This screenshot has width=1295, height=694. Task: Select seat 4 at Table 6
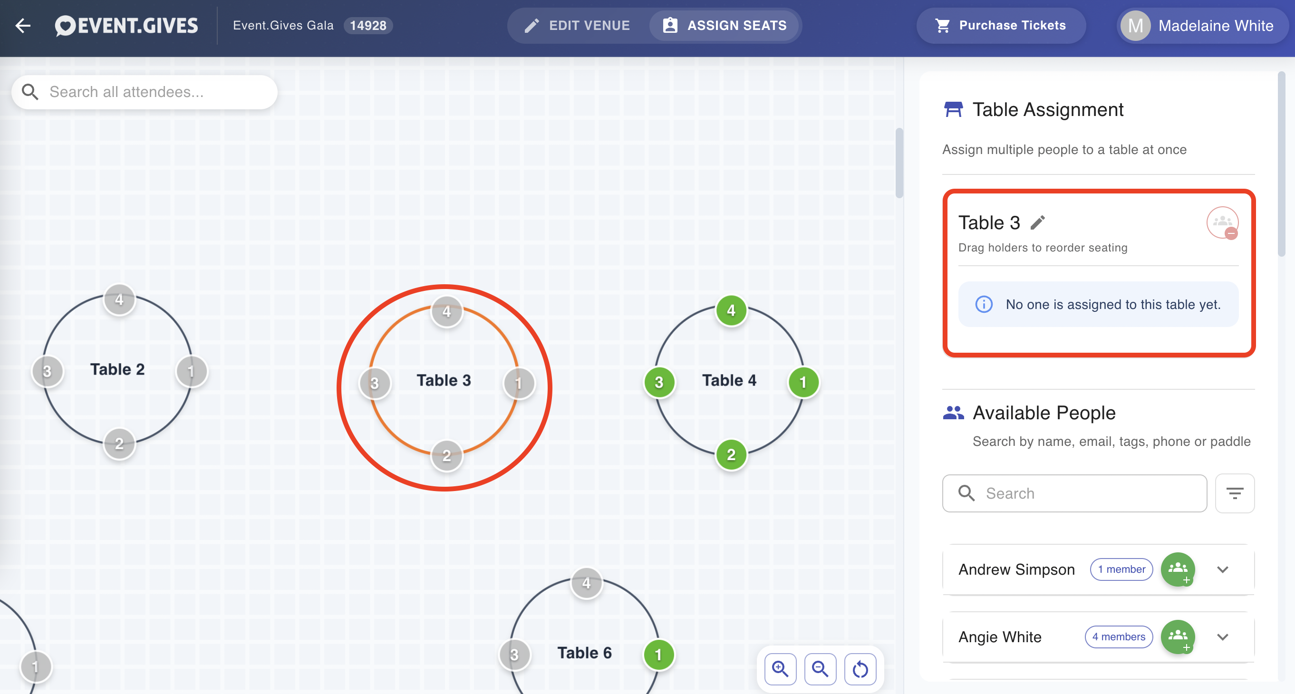click(586, 583)
